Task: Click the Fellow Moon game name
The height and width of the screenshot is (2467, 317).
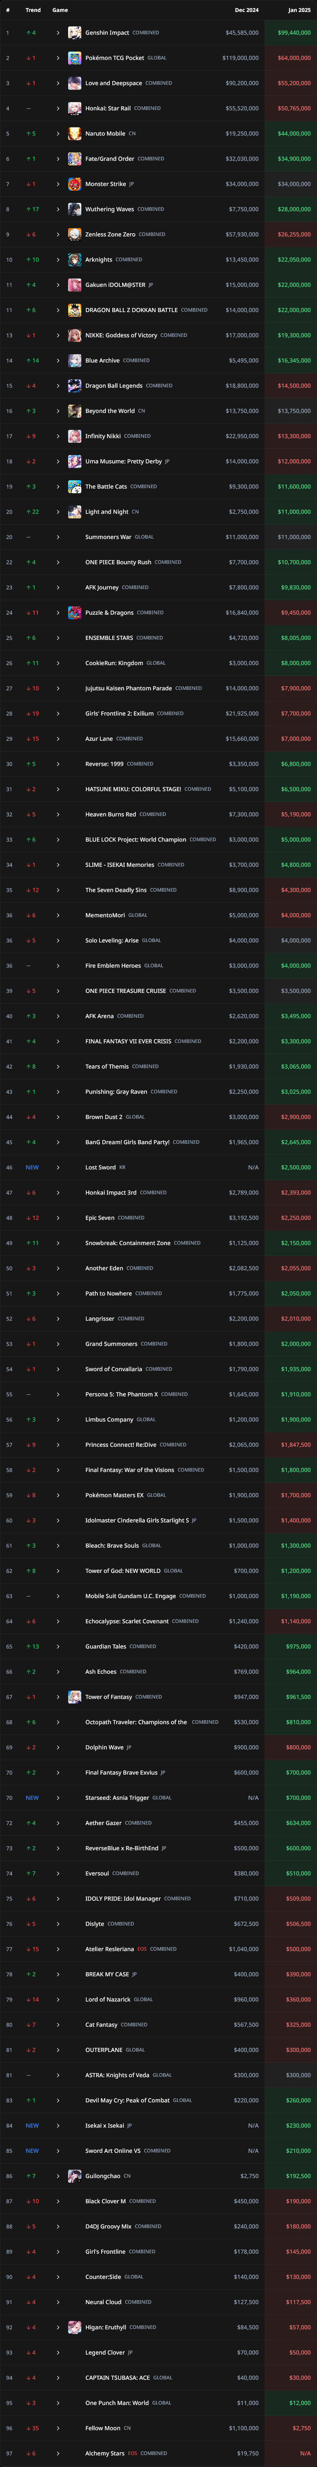Action: tap(102, 2428)
